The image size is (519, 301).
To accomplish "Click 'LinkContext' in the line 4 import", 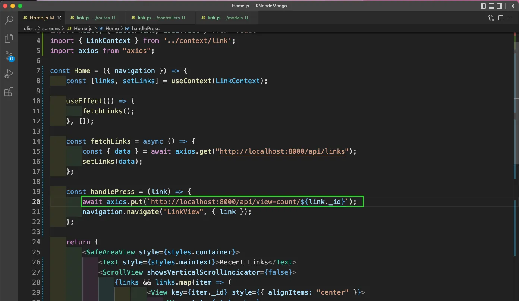I will (108, 41).
